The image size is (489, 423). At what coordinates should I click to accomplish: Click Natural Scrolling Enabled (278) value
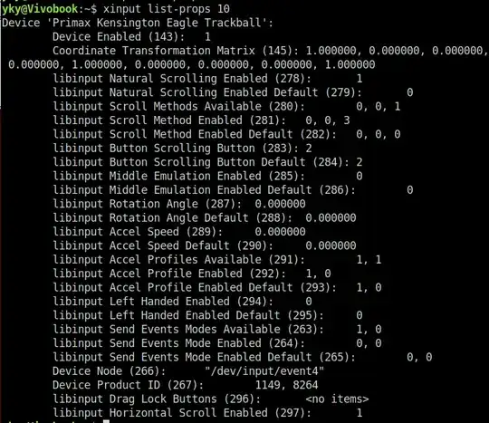[360, 79]
